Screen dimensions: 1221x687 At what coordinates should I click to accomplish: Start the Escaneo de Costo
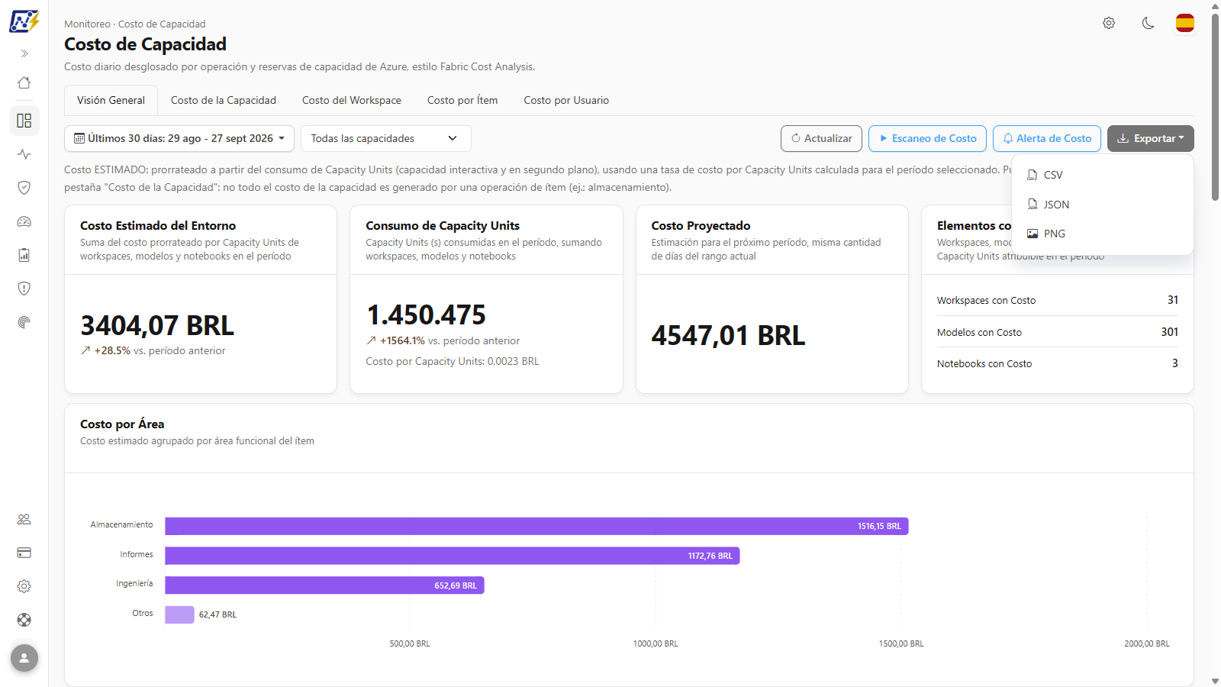[927, 138]
